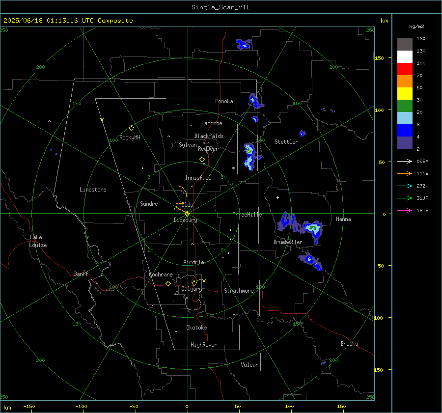Click the HighRiver label

click(204, 345)
